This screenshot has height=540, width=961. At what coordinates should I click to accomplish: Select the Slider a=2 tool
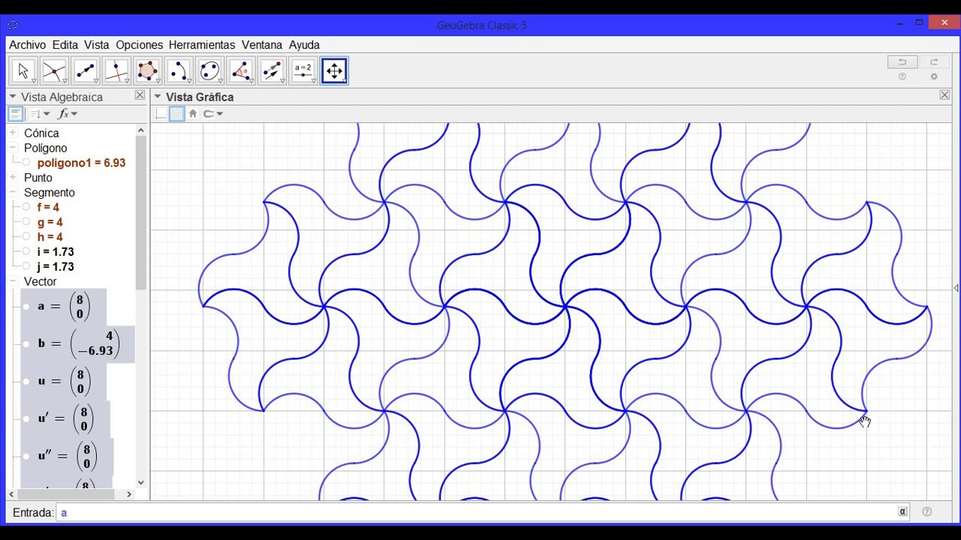303,71
